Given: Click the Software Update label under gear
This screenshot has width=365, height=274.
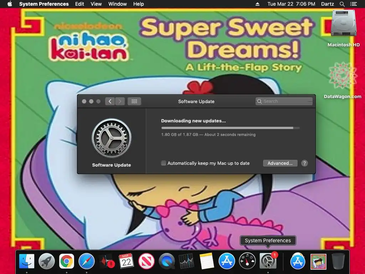Looking at the screenshot, I should coord(112,165).
